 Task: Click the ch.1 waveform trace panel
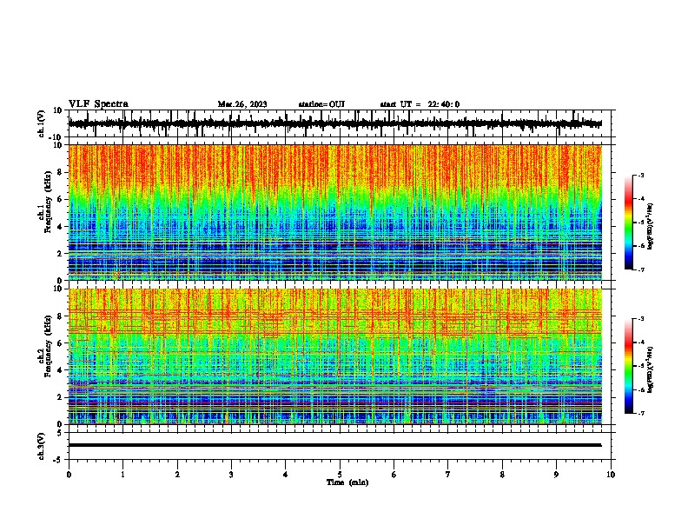click(340, 123)
